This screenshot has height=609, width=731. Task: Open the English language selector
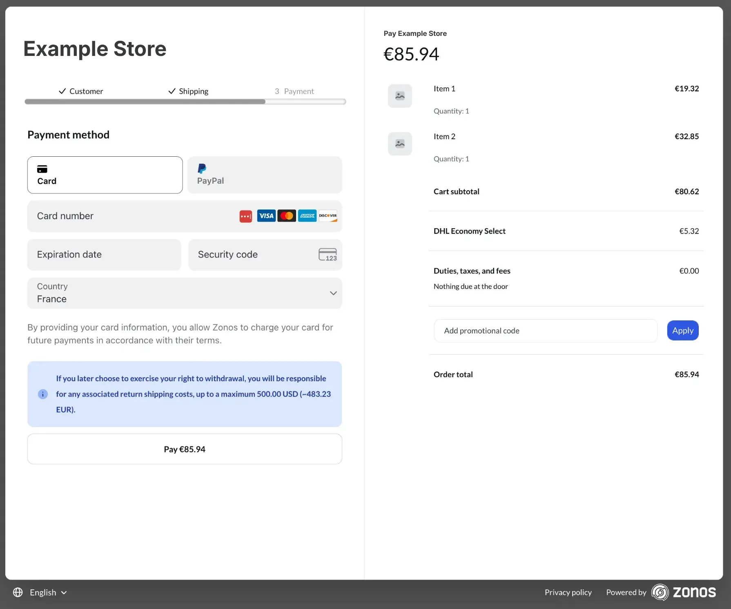pyautogui.click(x=40, y=592)
